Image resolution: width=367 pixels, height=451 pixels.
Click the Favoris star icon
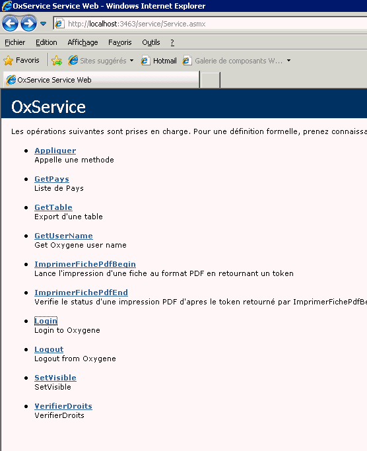9,60
